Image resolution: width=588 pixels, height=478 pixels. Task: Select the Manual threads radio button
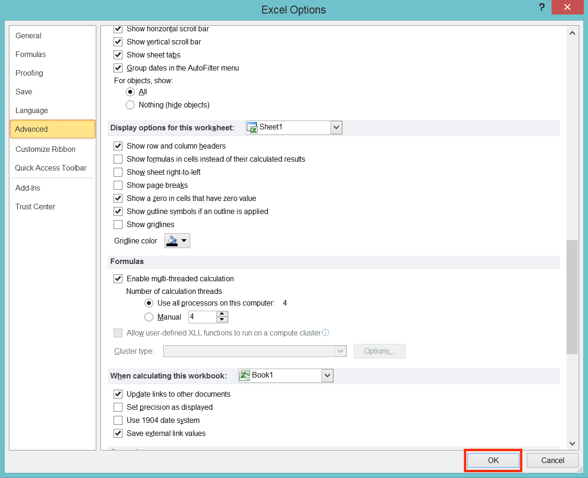(x=149, y=317)
